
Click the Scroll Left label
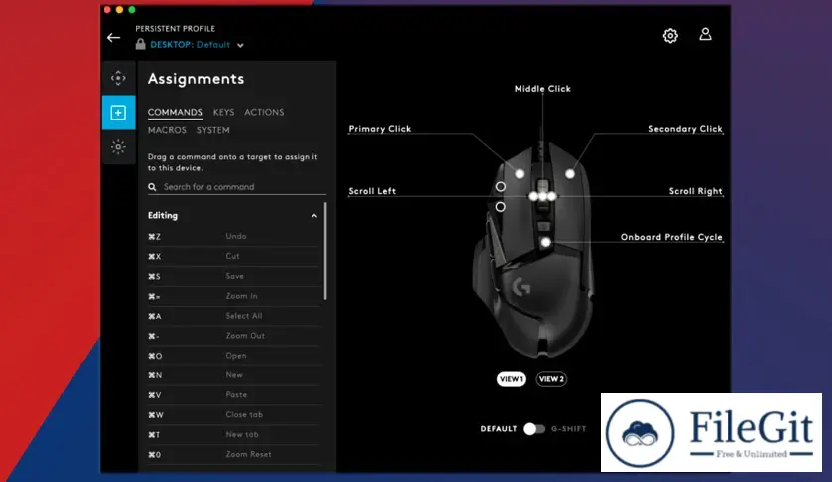372,191
